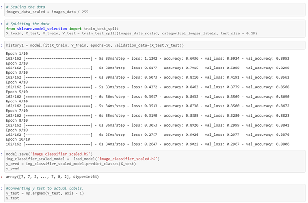
Task: Click loss value 0.2647
Action: point(151,144)
